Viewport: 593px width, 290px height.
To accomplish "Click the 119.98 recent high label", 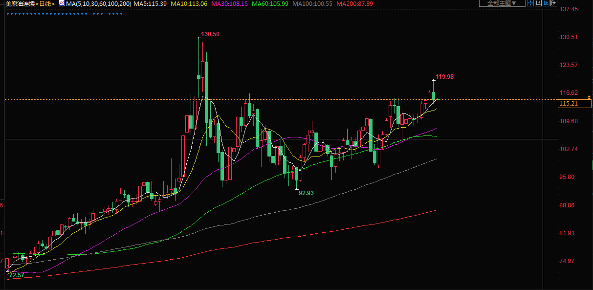I will pyautogui.click(x=444, y=77).
